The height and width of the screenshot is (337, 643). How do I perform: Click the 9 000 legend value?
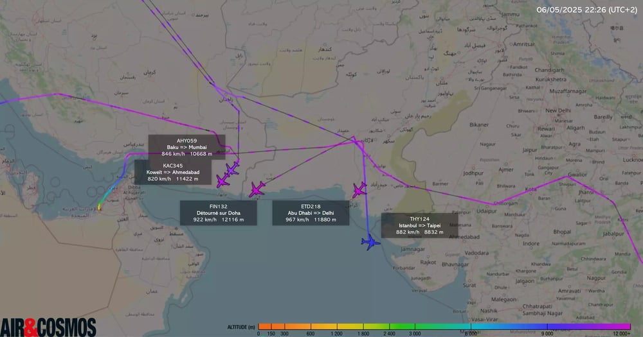point(547,334)
